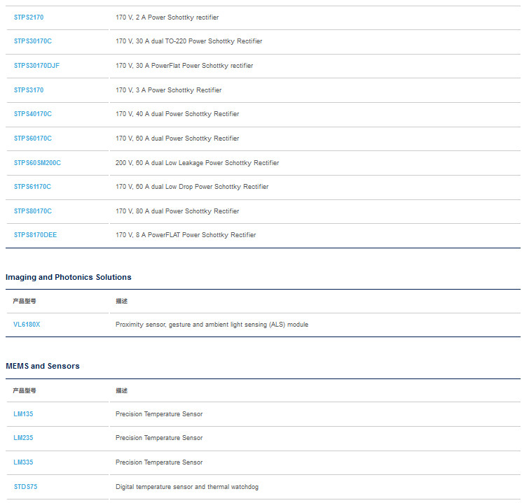Open the STPS3170 product link

29,90
